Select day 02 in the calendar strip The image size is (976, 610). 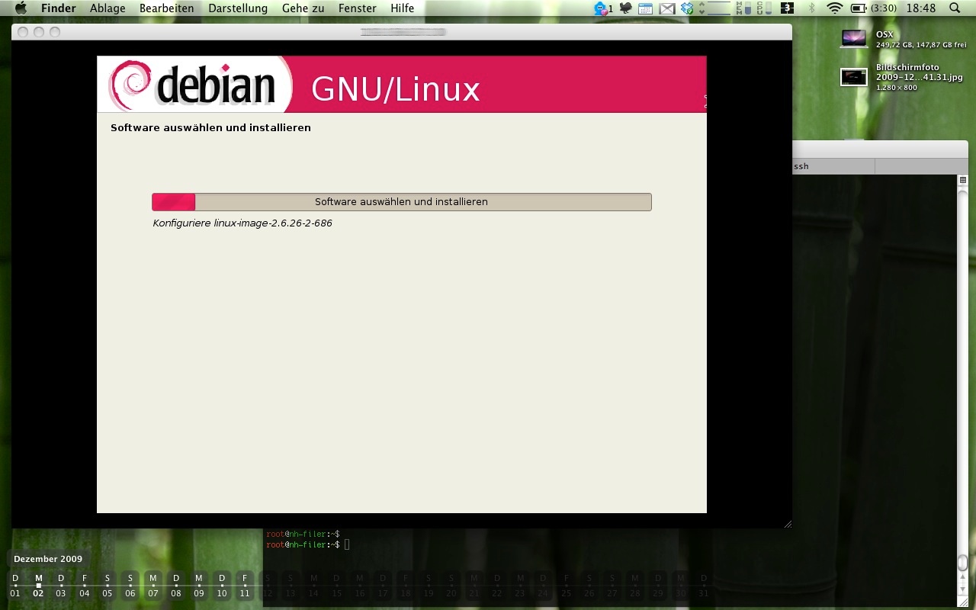click(38, 586)
